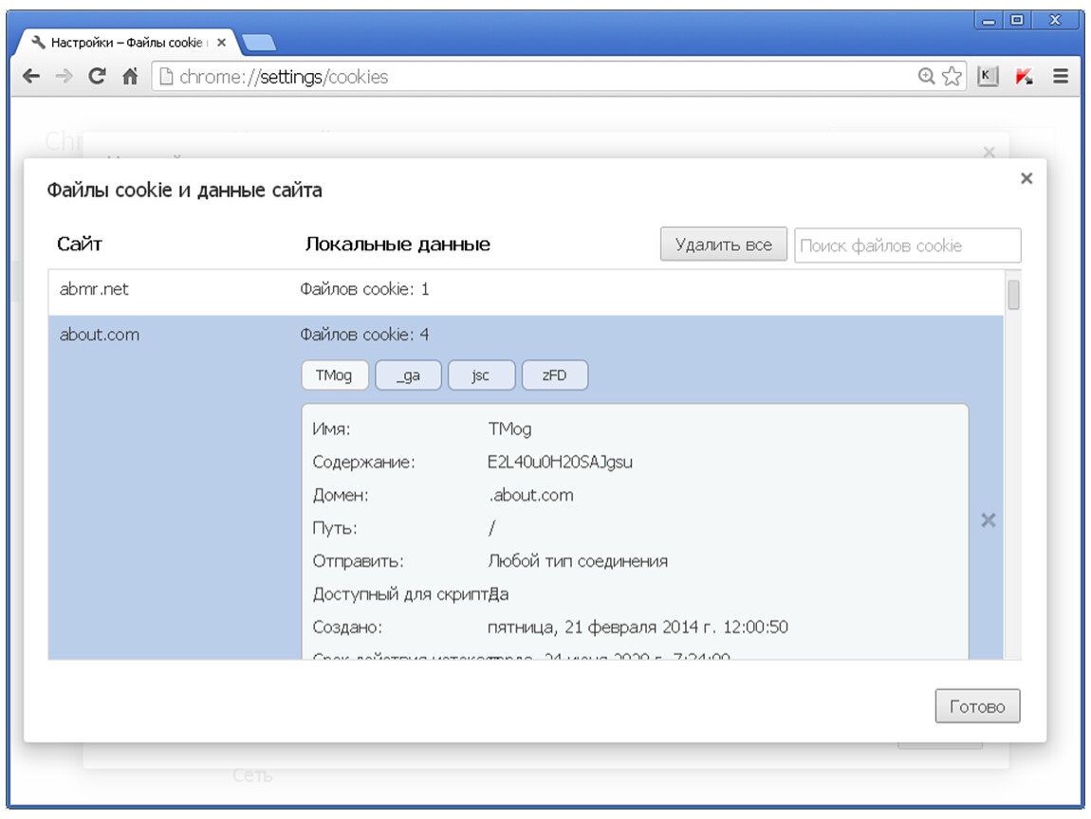1091x819 pixels.
Task: Open the home page icon
Action: point(130,76)
